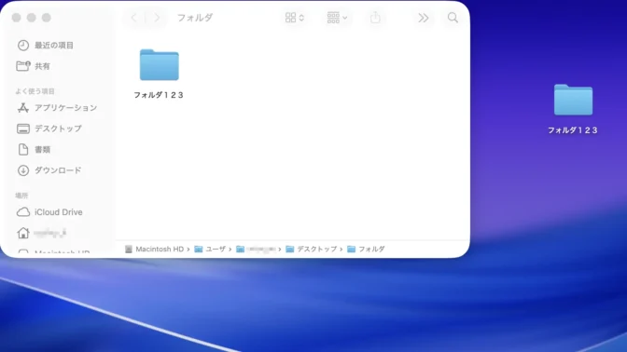Select フォルダ１２３ folder in Finder window
This screenshot has height=352, width=627.
(160, 65)
